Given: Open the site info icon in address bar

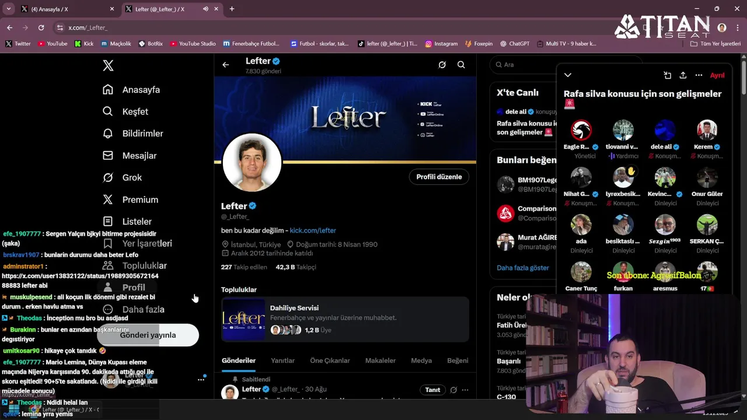Looking at the screenshot, I should point(60,27).
